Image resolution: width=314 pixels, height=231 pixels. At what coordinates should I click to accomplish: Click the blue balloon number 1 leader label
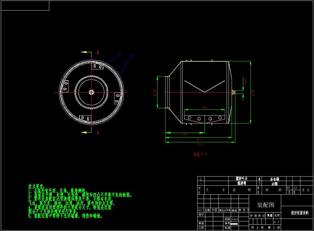click(x=132, y=53)
